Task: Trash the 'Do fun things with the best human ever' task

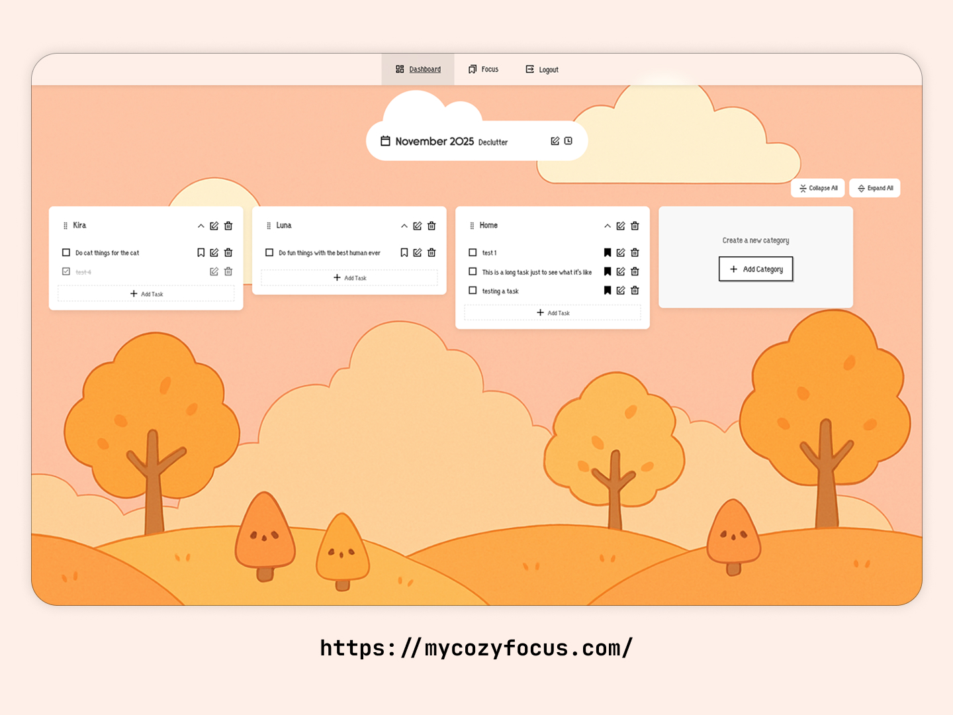Action: (431, 252)
